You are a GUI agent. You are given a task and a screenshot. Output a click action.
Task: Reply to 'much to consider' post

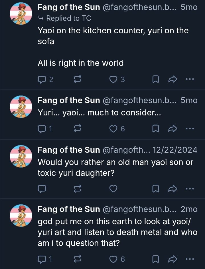(x=42, y=129)
